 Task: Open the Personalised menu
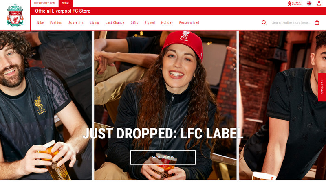[189, 22]
